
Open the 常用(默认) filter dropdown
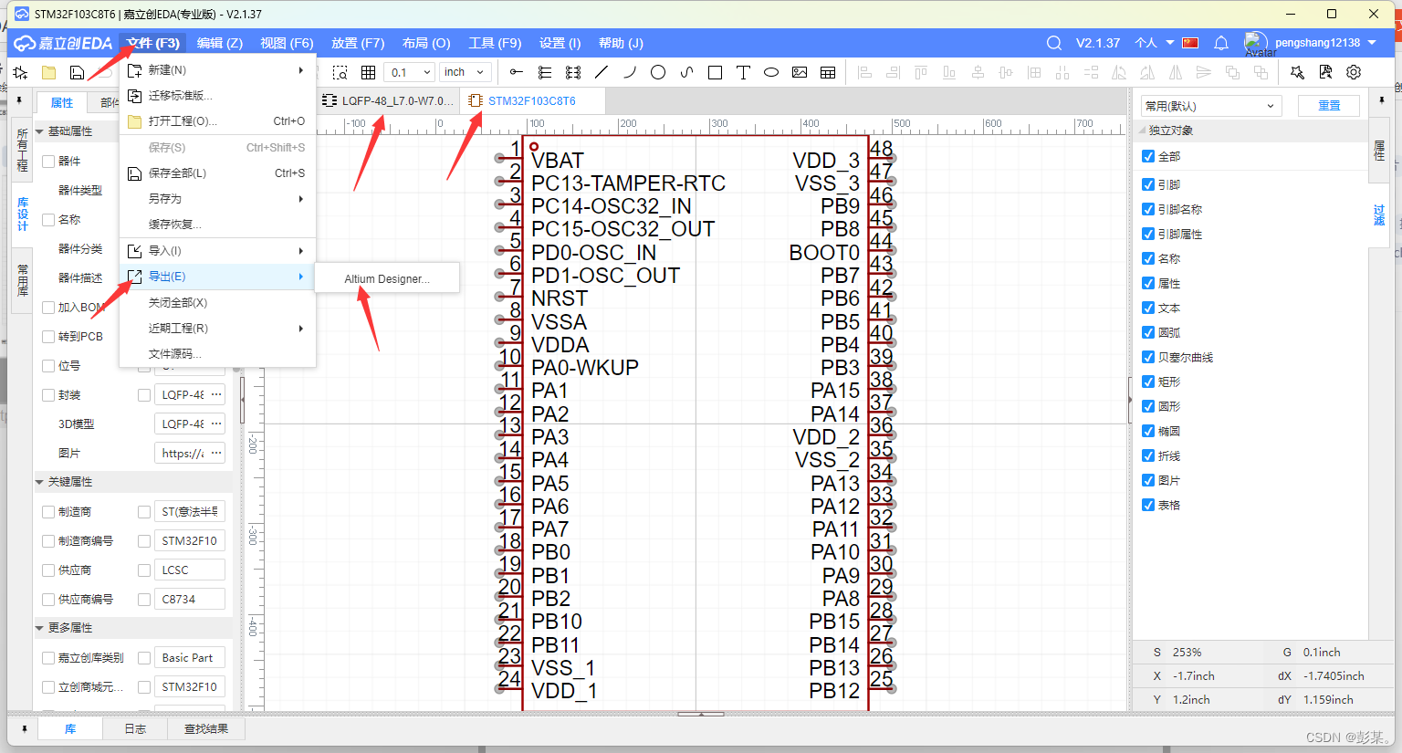(1210, 106)
